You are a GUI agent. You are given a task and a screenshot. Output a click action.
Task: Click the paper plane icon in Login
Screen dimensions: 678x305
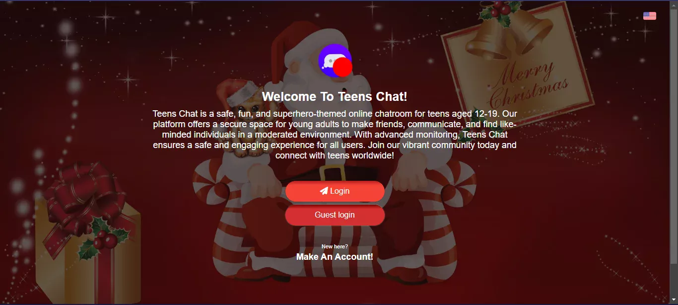point(324,191)
